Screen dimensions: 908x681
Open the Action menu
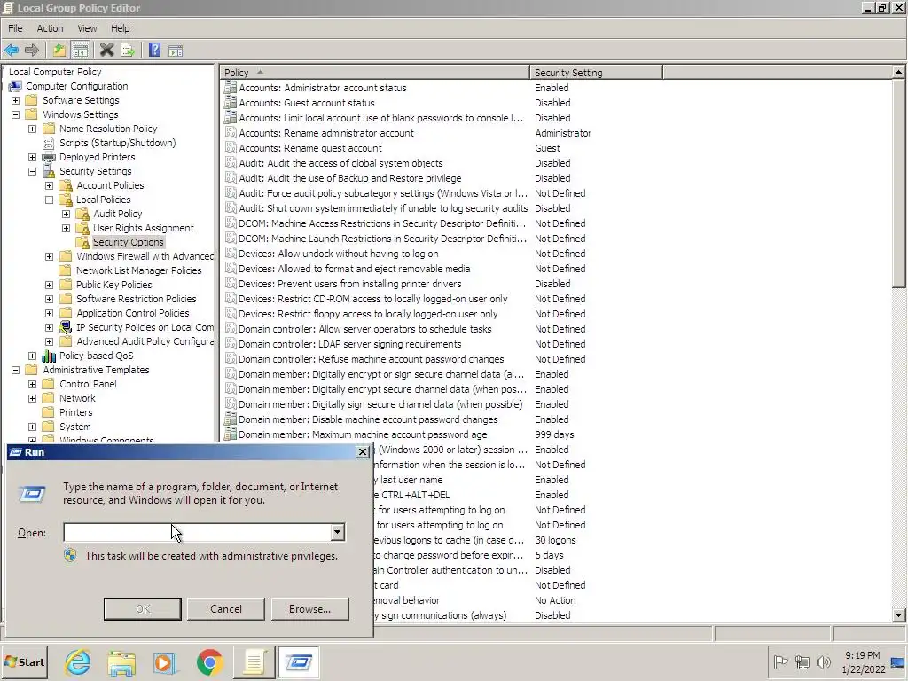click(50, 28)
